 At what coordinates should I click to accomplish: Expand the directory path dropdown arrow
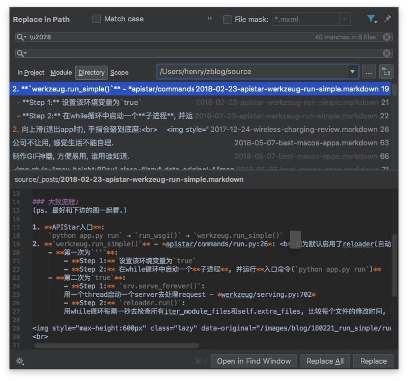coord(352,72)
